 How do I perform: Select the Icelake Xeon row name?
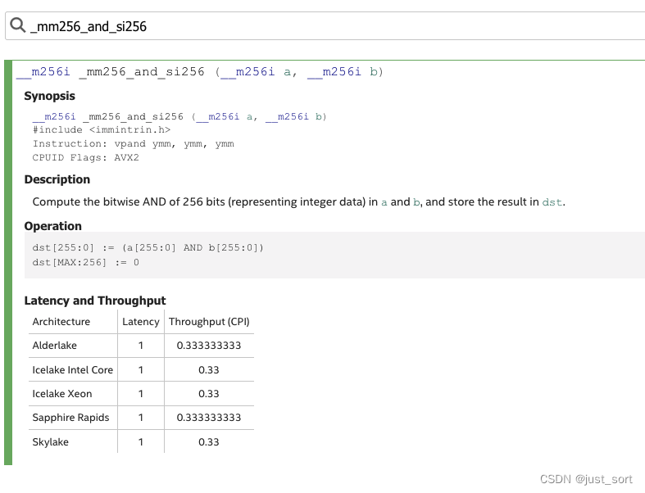(62, 394)
